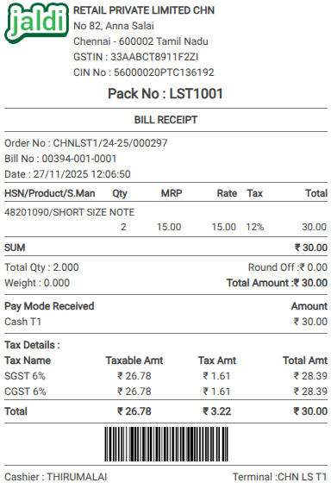Image resolution: width=331 pixels, height=489 pixels.
Task: Click 'Cashier : THIRUMALAI'
Action: click(56, 477)
